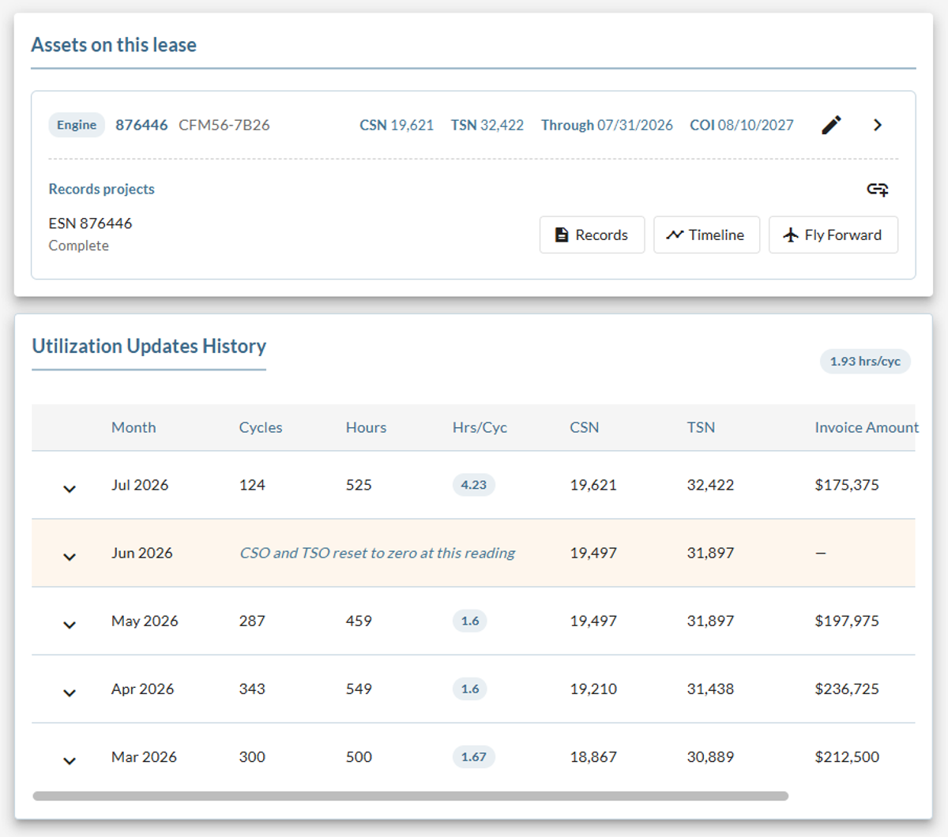Click engine serial number 876446
The height and width of the screenshot is (837, 948).
click(x=141, y=125)
